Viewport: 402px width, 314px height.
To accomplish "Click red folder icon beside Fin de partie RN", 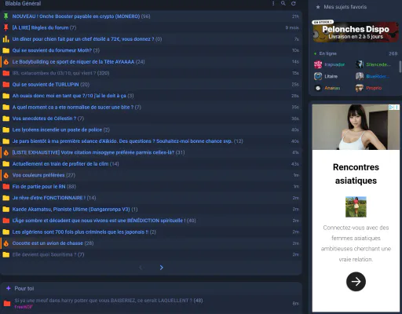I will pyautogui.click(x=5, y=187).
